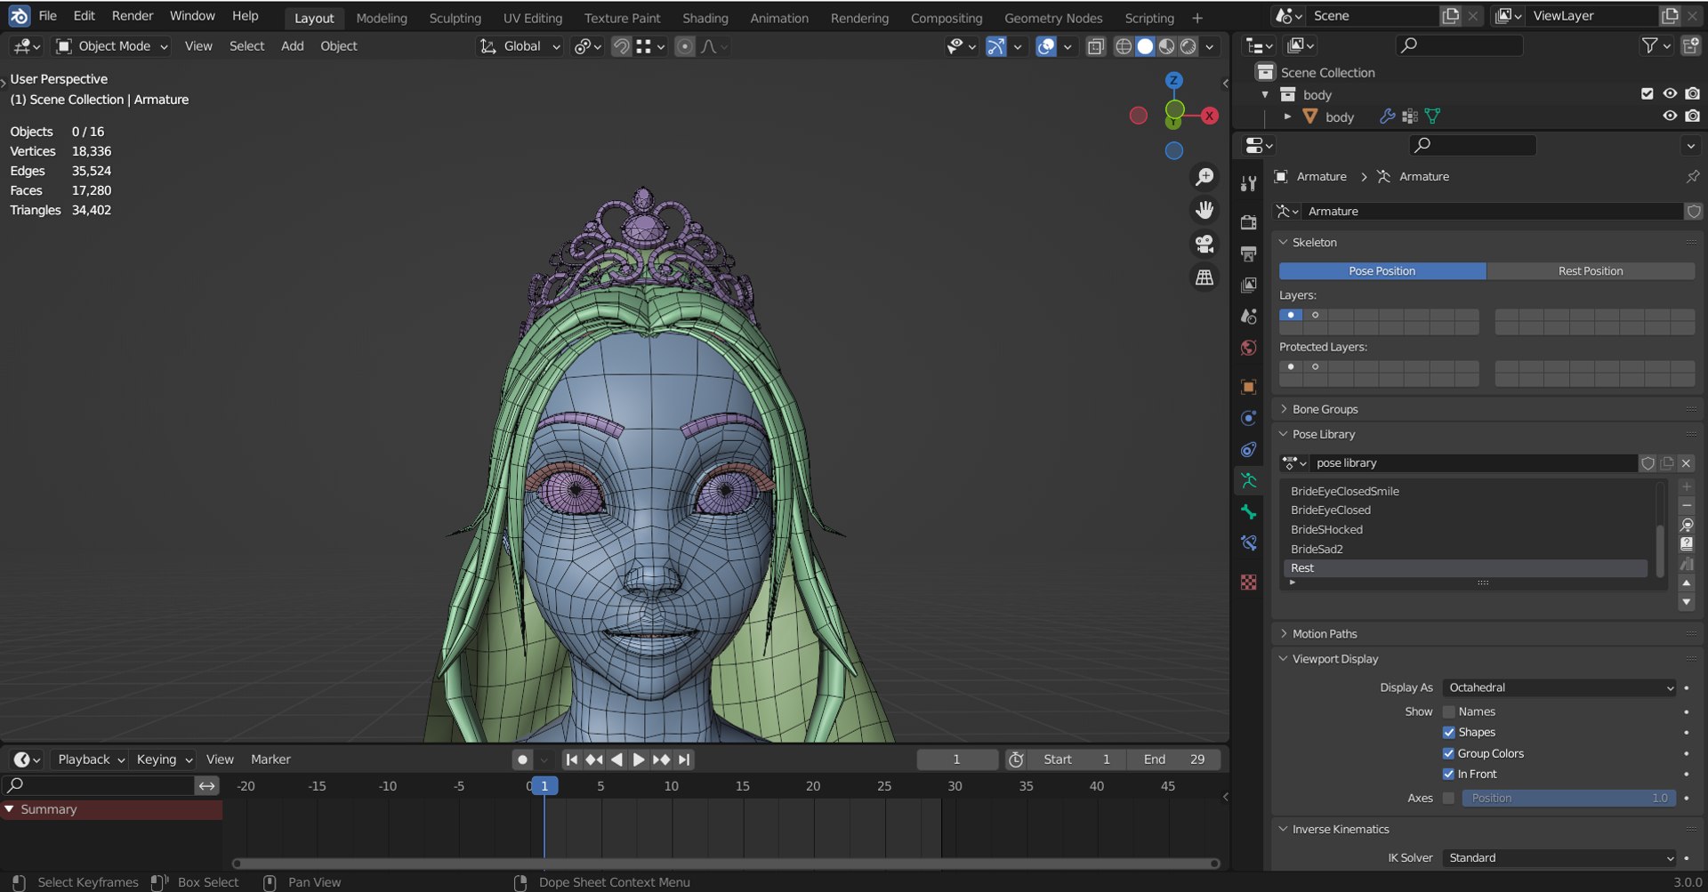Viewport: 1708px width, 892px height.
Task: Open the Render properties tab icon
Action: pos(1249,222)
